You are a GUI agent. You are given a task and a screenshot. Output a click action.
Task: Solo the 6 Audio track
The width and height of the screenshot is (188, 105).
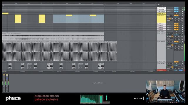180,24
